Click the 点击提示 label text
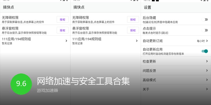This screenshot has width=211, height=105. pos(149,28)
